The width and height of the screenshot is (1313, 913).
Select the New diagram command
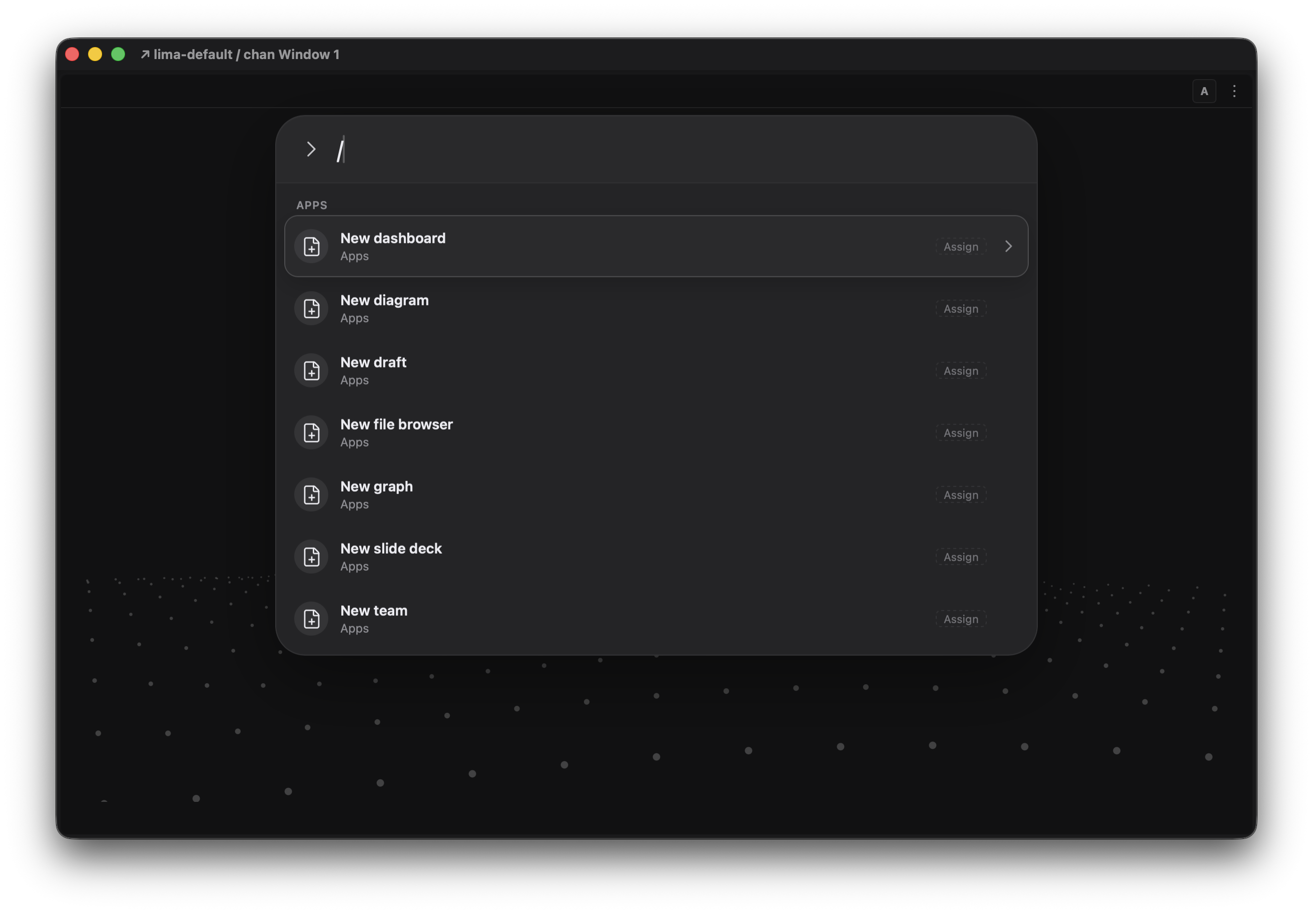coord(656,309)
